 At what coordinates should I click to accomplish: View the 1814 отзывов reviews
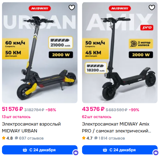110,138
